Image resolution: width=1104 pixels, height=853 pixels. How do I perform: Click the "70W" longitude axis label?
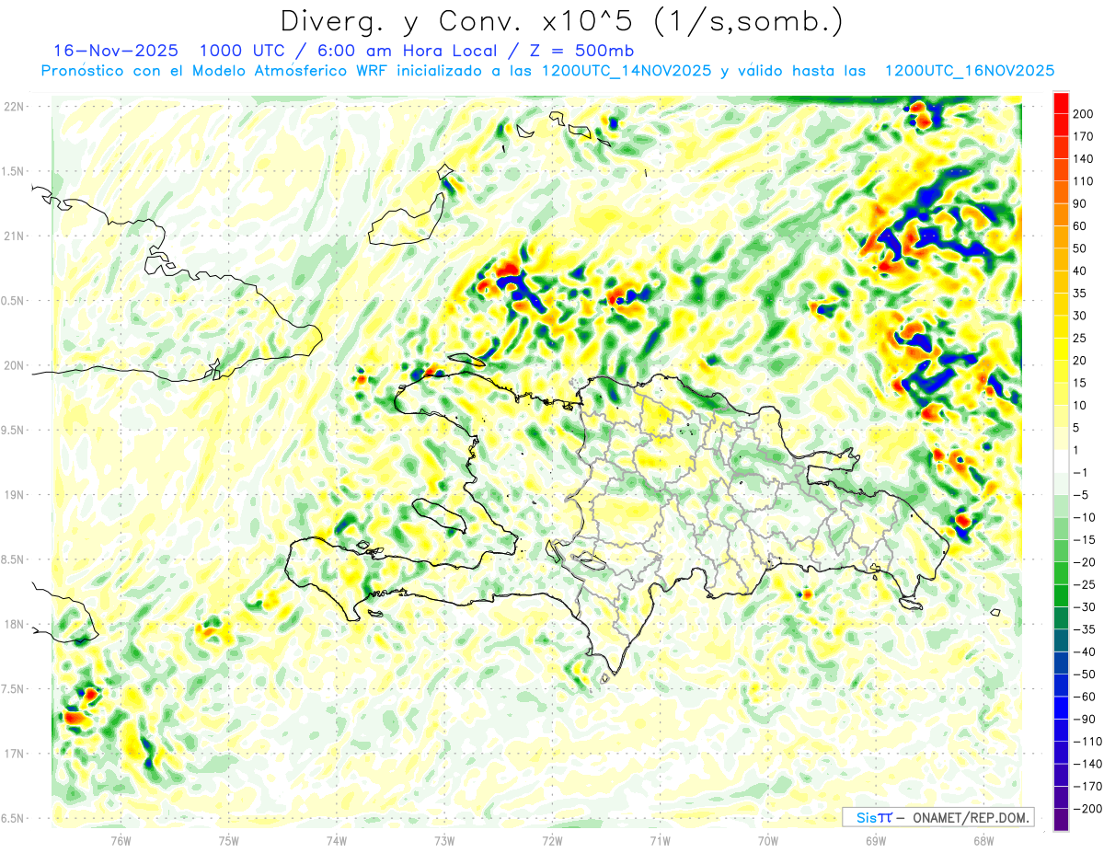point(767,840)
